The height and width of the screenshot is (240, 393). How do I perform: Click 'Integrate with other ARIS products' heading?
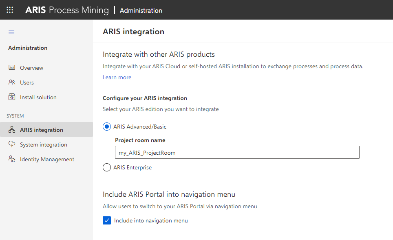point(159,54)
